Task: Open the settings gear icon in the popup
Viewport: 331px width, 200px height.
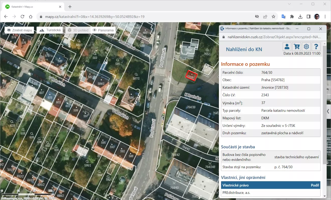Action: click(306, 47)
